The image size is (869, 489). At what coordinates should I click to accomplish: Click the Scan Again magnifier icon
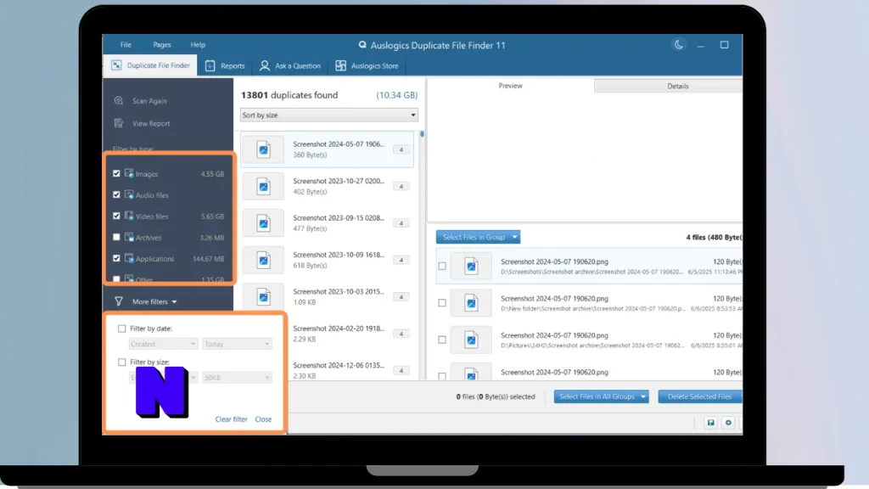tap(119, 101)
